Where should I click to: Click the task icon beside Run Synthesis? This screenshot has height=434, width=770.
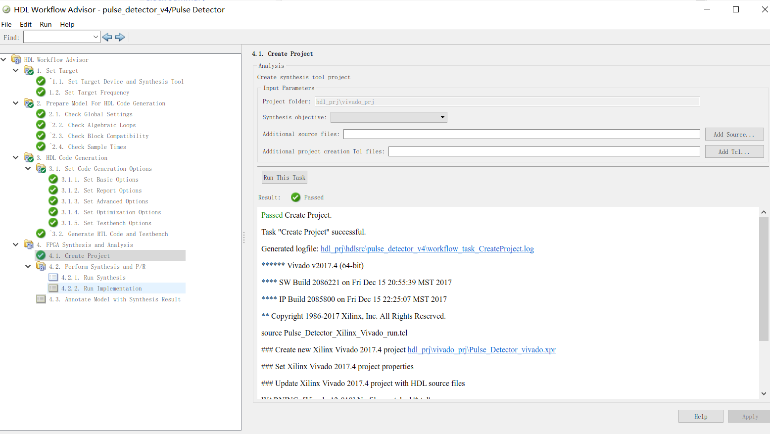[x=53, y=277]
